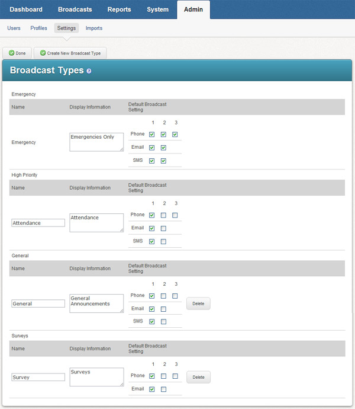
Task: Enable Survey Email 2 checkbox
Action: click(x=163, y=389)
